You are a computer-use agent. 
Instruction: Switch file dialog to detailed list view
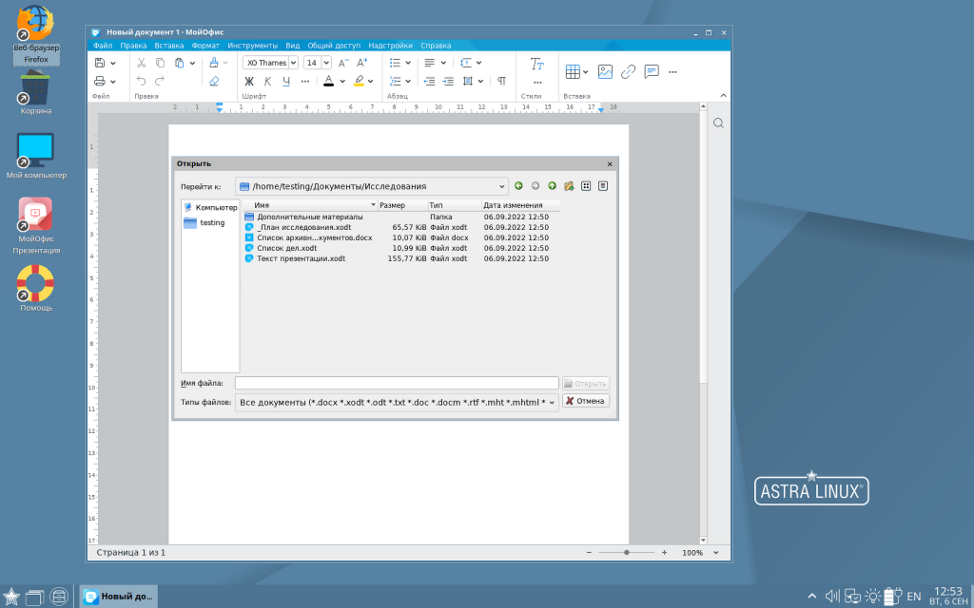[602, 186]
